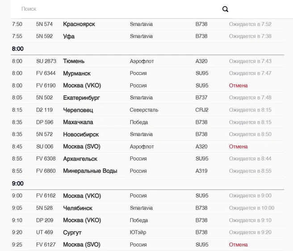Focus the Поиск search field
Screen dimensions: 293x251
(120, 9)
